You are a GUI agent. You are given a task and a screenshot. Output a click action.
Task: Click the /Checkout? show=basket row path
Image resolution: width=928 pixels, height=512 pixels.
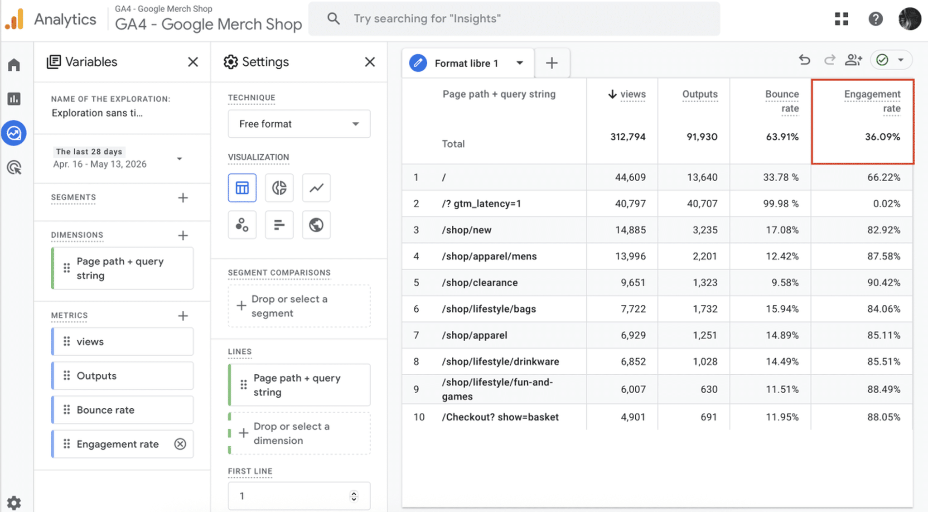point(500,417)
